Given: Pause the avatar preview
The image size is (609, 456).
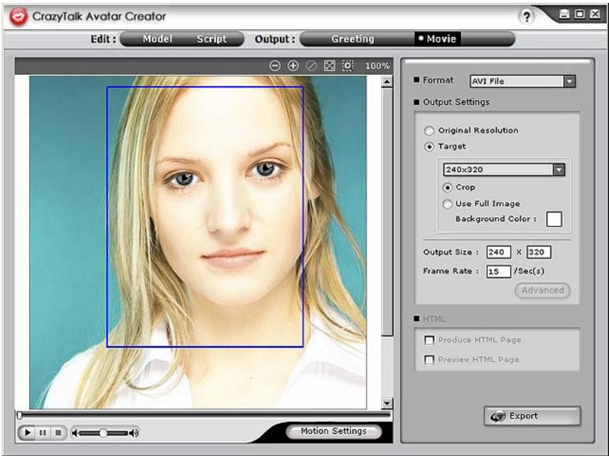Looking at the screenshot, I should (x=43, y=433).
